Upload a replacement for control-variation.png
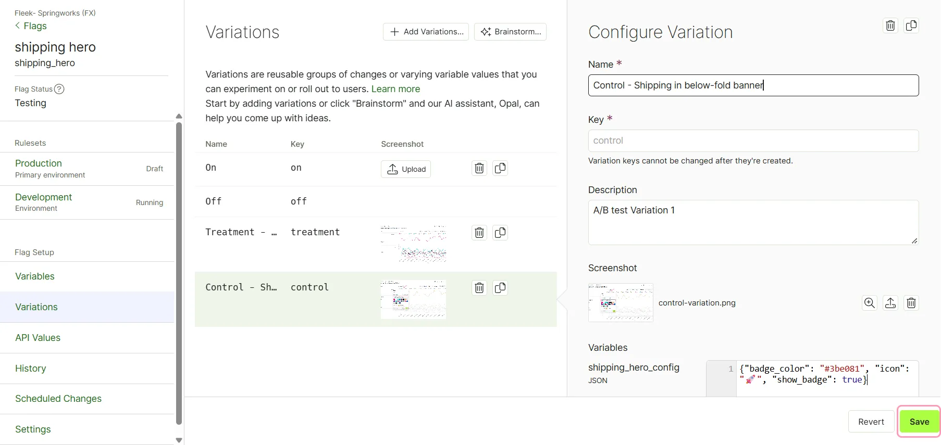The height and width of the screenshot is (445, 941). tap(890, 303)
